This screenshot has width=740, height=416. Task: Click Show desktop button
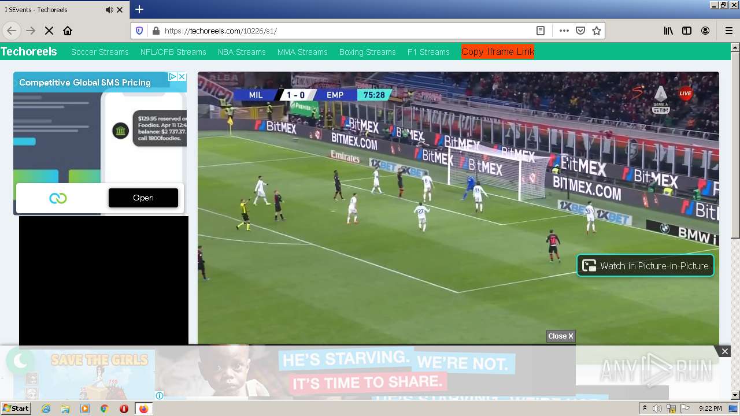point(734,408)
